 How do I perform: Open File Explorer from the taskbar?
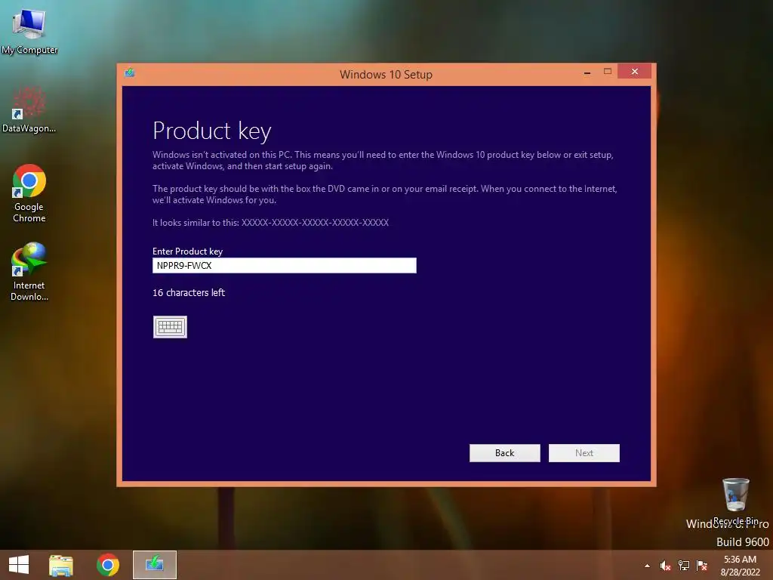coord(61,565)
